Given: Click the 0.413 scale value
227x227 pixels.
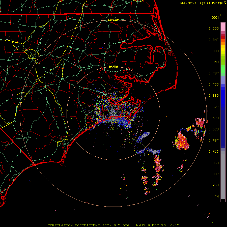Looking at the screenshot, I should (x=214, y=152).
